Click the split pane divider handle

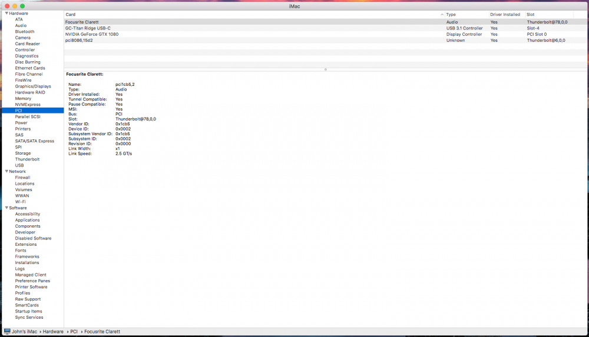tap(325, 69)
